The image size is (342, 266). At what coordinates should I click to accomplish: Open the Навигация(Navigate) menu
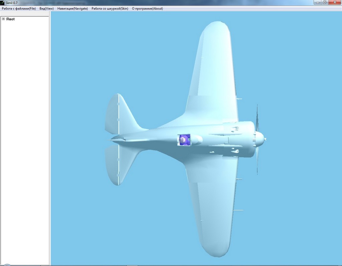coord(72,8)
